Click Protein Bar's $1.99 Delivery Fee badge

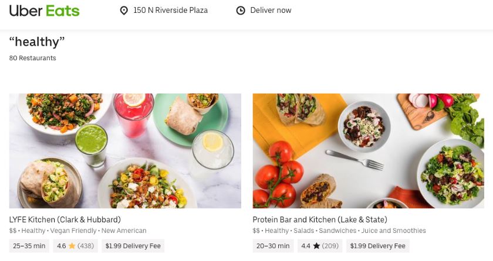[377, 246]
